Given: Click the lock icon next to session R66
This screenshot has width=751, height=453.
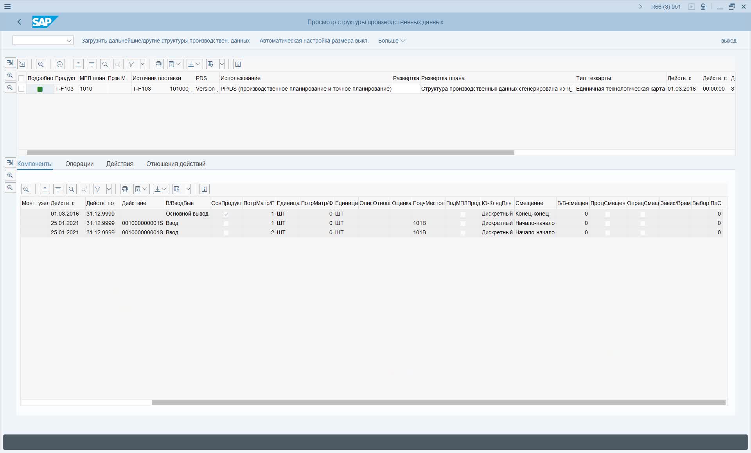Looking at the screenshot, I should (703, 7).
